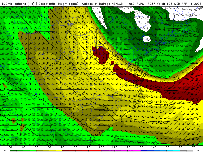Viewport: 203px width, 152px height.
Task: Click the 60 value on the legend scale
Action: pyautogui.click(x=49, y=147)
